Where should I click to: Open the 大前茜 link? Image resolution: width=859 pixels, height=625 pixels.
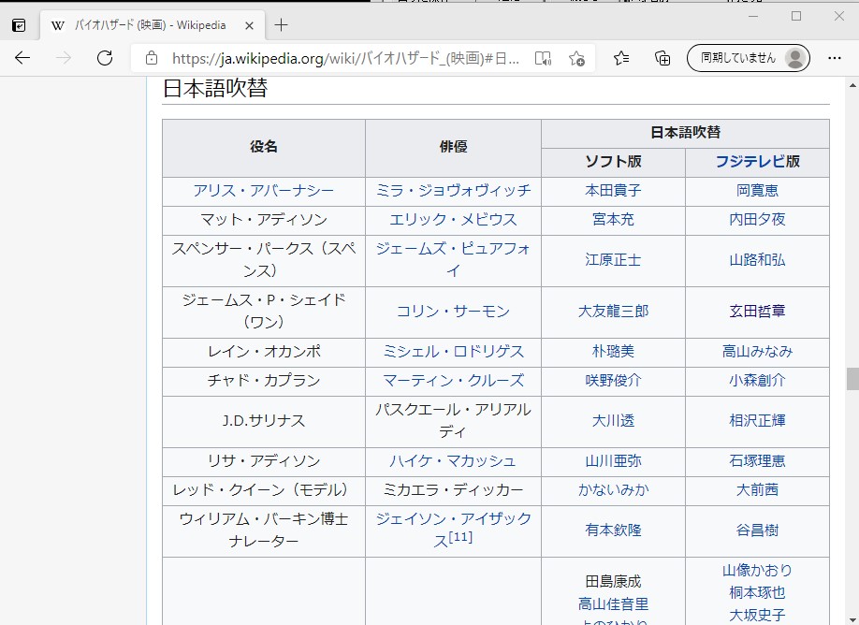pos(757,490)
